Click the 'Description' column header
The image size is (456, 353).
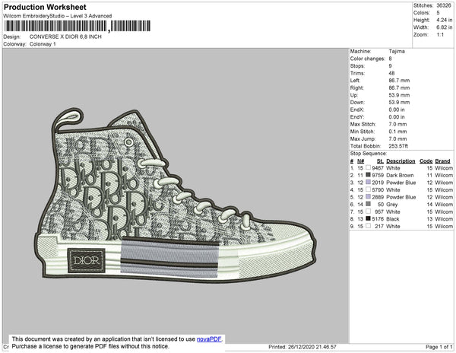coord(401,161)
